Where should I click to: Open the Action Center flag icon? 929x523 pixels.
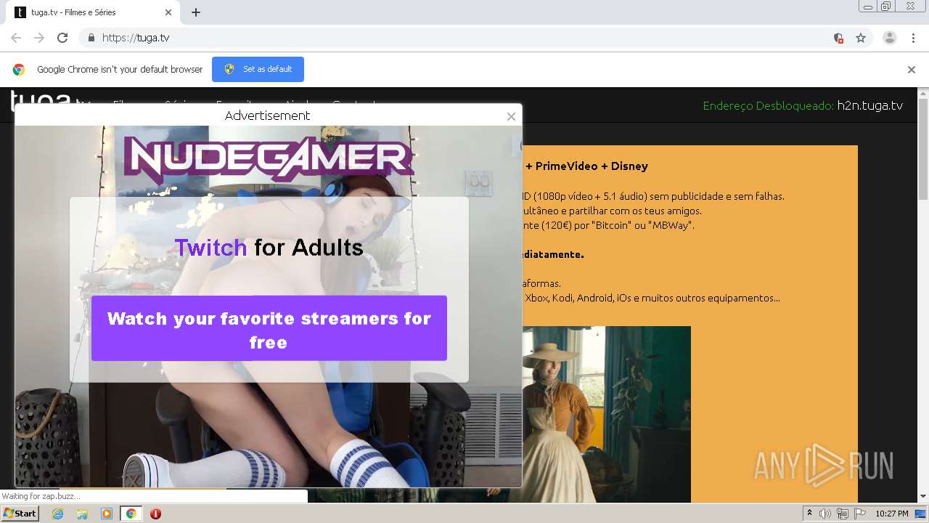[x=860, y=514]
